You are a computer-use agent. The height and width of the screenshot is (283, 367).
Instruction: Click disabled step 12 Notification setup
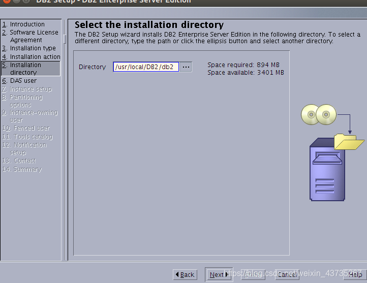(24, 149)
